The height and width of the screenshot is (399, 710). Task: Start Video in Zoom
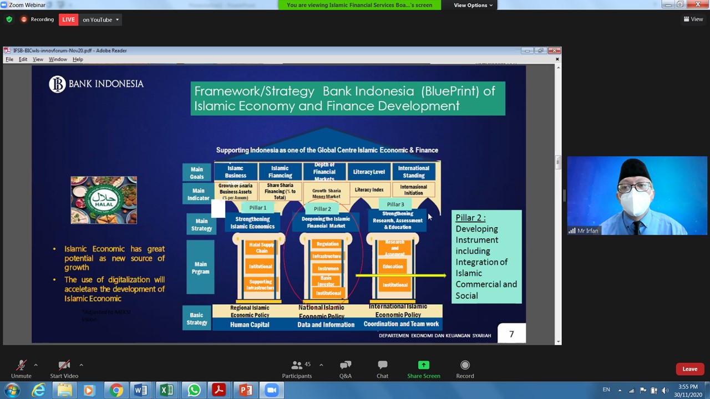pos(64,369)
